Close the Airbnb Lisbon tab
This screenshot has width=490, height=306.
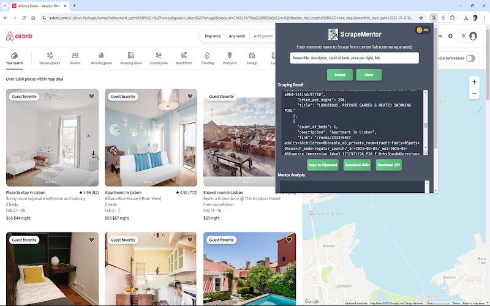(66, 6)
